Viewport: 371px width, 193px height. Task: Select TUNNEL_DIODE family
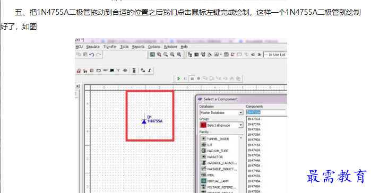tap(218, 139)
